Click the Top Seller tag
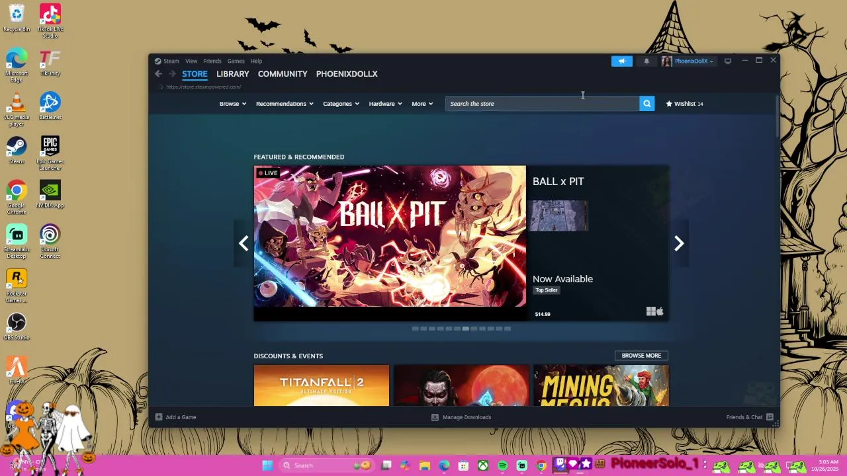847x476 pixels. 547,290
